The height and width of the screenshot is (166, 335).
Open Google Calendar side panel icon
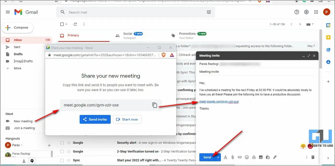click(328, 25)
